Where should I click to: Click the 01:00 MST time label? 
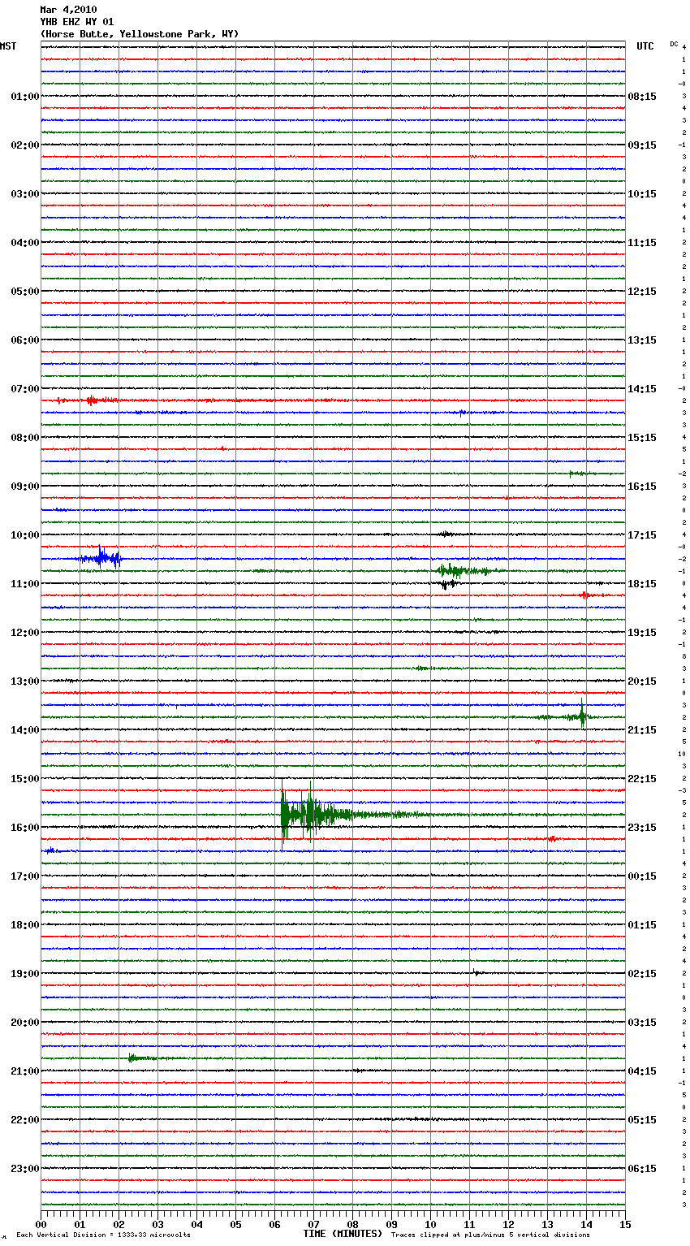(x=25, y=97)
